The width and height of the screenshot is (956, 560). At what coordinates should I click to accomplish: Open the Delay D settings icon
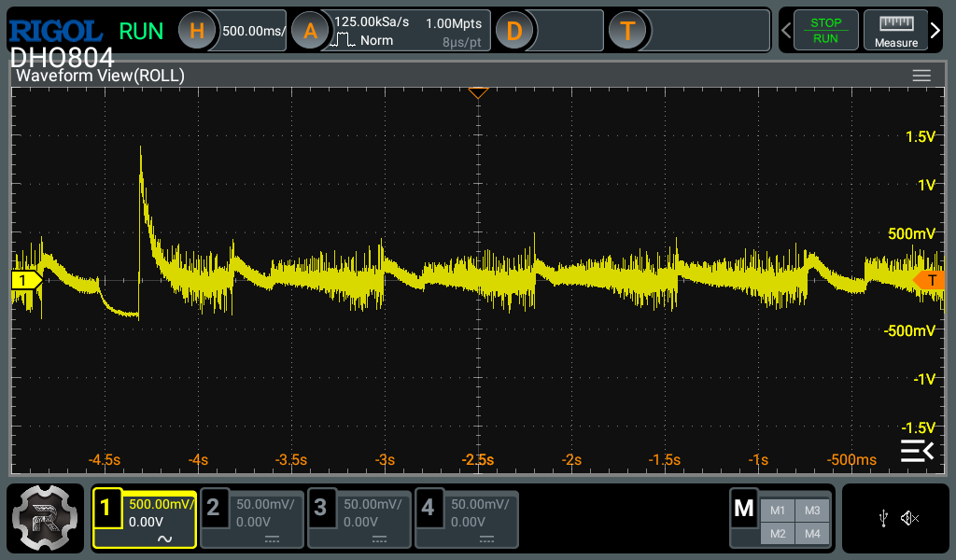[x=513, y=31]
